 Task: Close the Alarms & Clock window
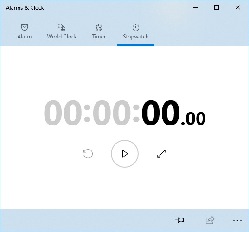point(238,7)
